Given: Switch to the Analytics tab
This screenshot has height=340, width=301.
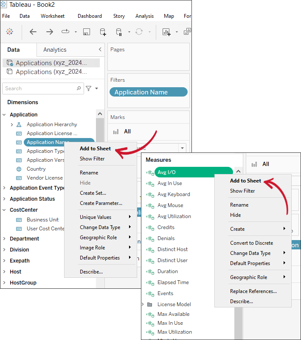Looking at the screenshot, I should coord(55,50).
